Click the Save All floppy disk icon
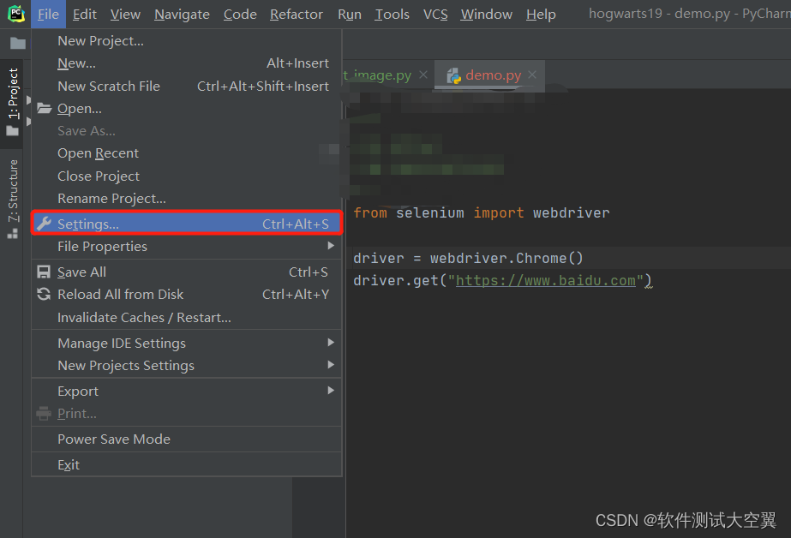 [44, 272]
